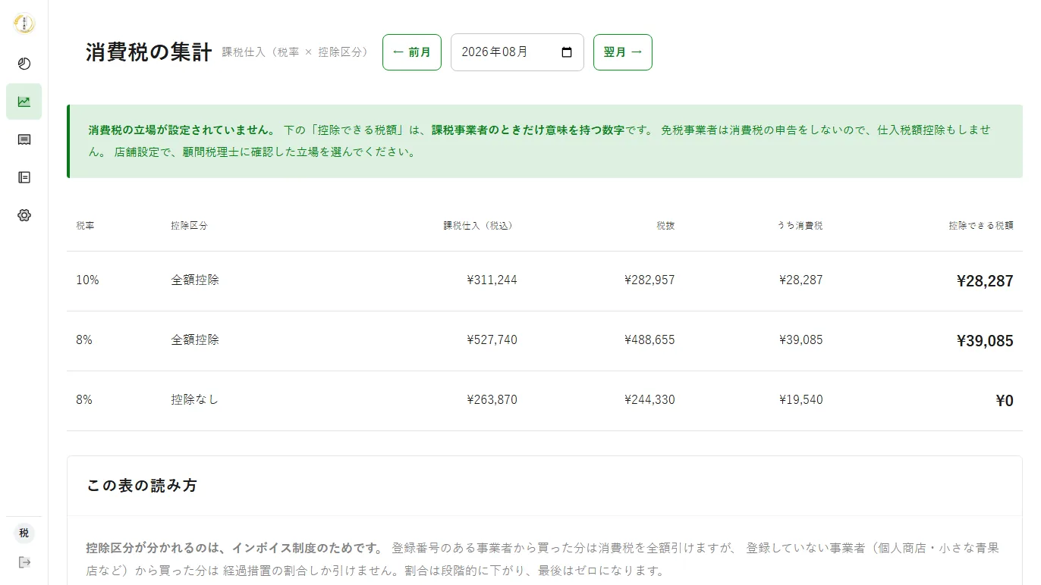This screenshot has height=585, width=1041.
Task: Click the ¥488,655 amount cell
Action: [x=649, y=339]
